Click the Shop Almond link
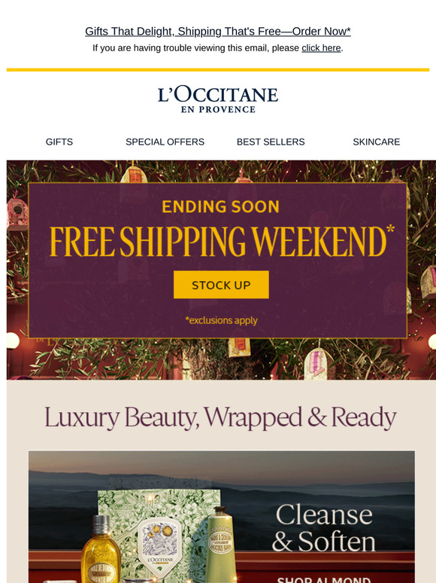This screenshot has height=583, width=436. [323, 580]
